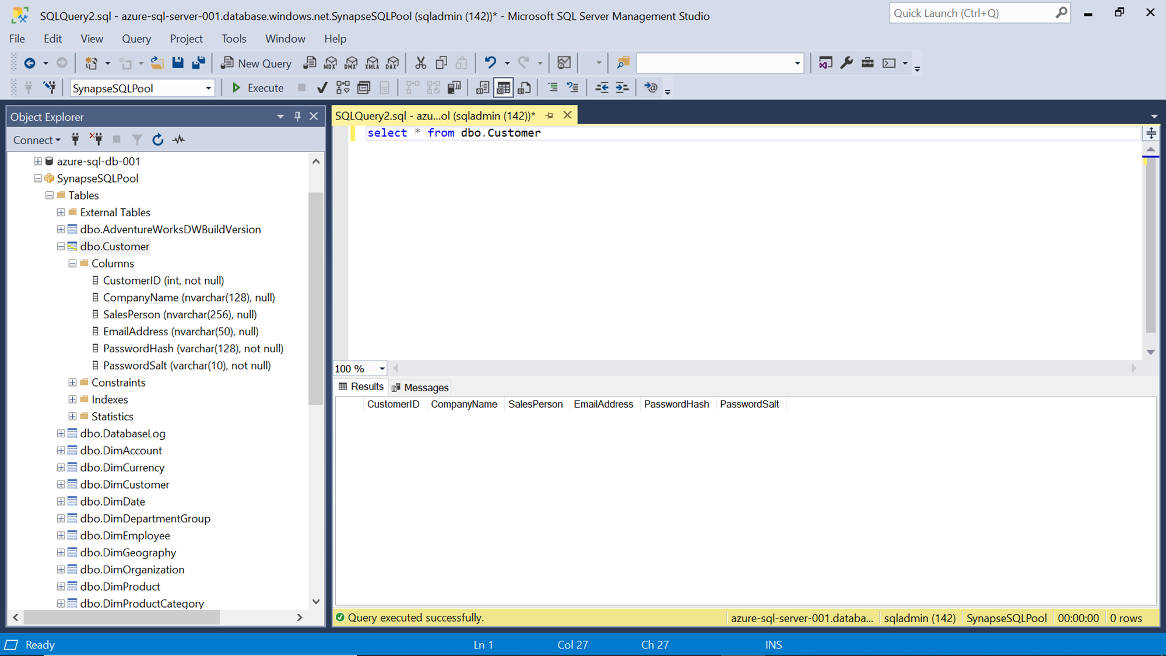Click the Cut scissors icon
The height and width of the screenshot is (656, 1166).
(420, 63)
